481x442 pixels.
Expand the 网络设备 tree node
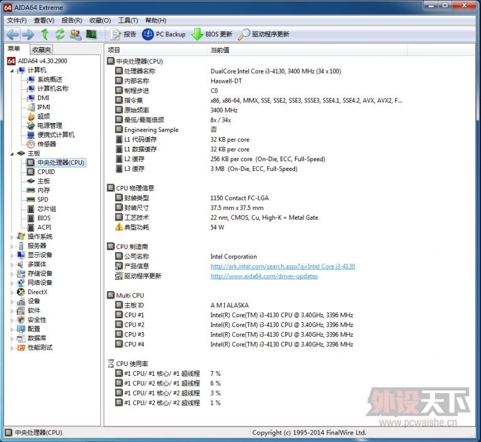(x=12, y=283)
